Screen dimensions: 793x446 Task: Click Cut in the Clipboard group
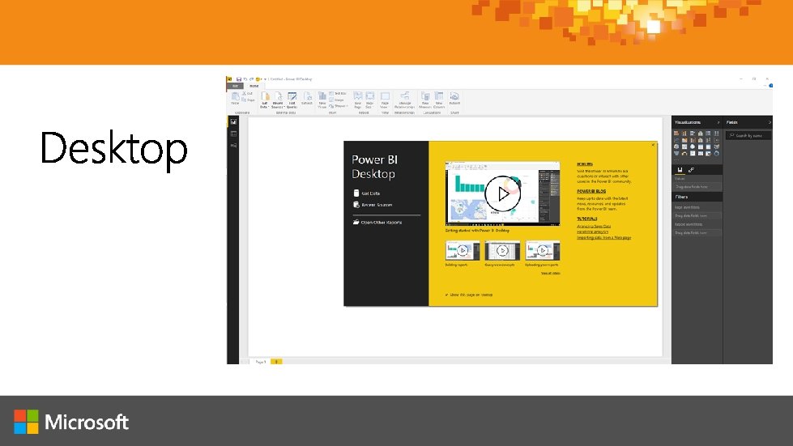tap(247, 93)
